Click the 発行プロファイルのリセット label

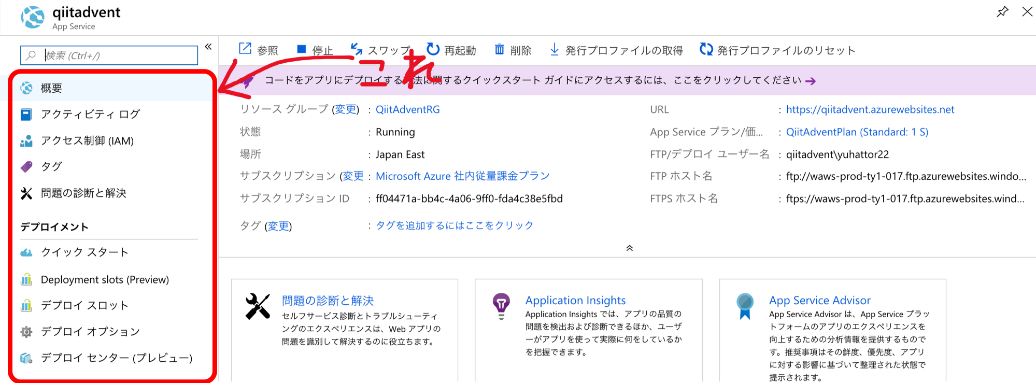pyautogui.click(x=786, y=50)
